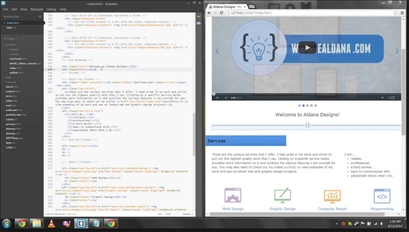
Task: Select the second (active) slideshow dot
Action: click(x=304, y=106)
